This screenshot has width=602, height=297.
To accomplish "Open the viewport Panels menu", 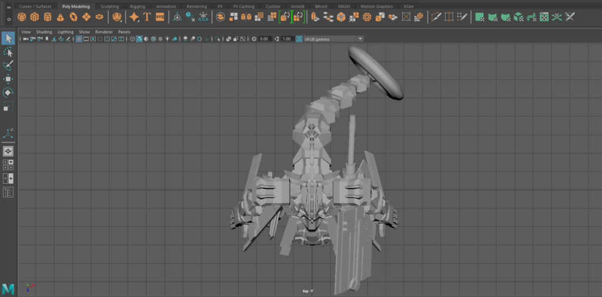I will point(124,32).
